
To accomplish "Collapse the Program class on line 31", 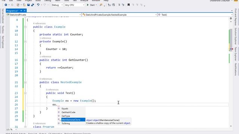I will point(25,127).
